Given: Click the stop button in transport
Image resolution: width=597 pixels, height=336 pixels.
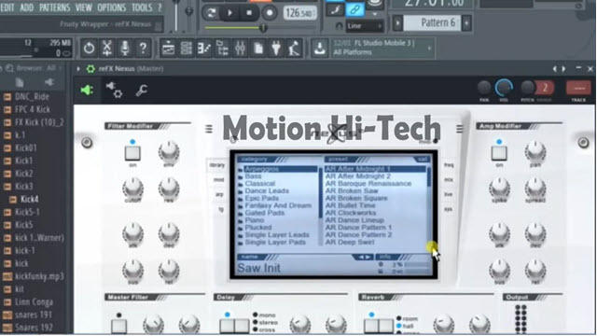Looking at the screenshot, I should tap(249, 12).
